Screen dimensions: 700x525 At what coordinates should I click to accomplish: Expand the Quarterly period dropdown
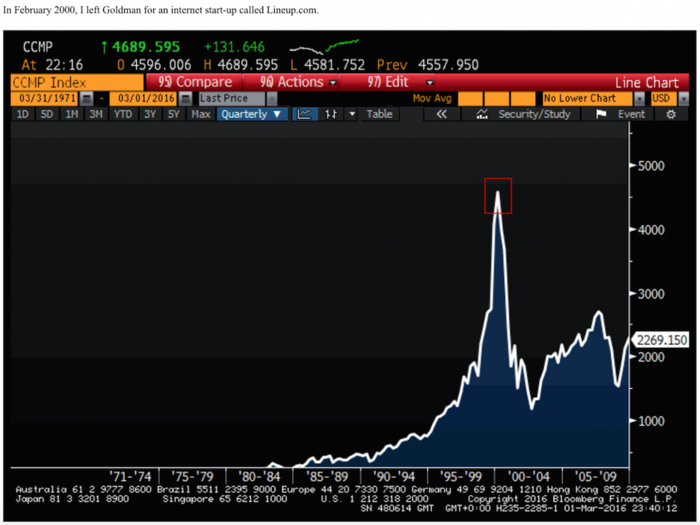coord(251,114)
